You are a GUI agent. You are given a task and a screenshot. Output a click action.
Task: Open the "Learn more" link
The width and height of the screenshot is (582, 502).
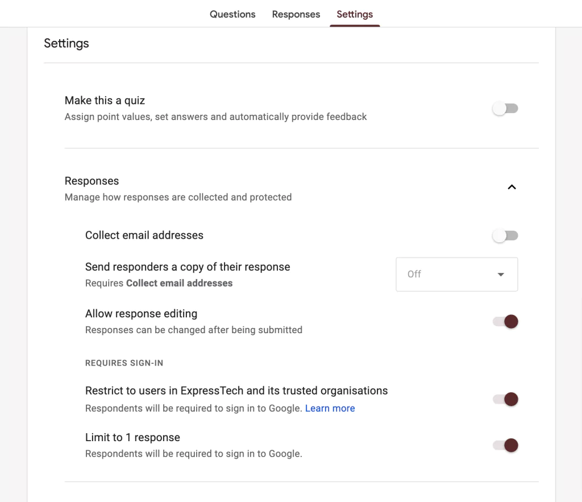330,408
